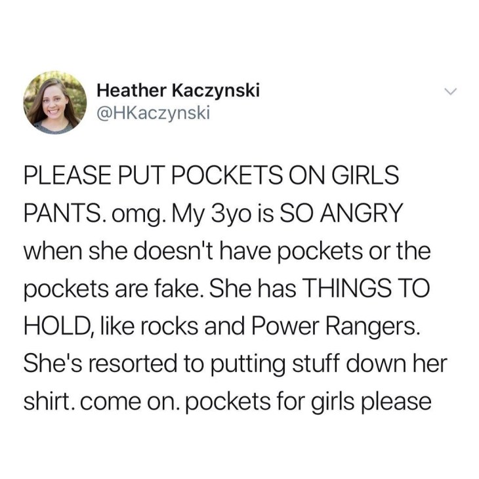This screenshot has width=479, height=479.
Task: Click the text 'pockets are fake.'
Action: [x=114, y=290]
